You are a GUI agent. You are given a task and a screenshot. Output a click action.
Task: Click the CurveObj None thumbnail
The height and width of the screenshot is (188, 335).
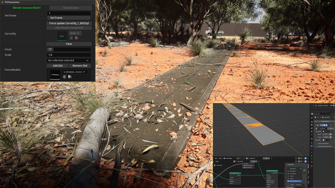pyautogui.click(x=62, y=36)
